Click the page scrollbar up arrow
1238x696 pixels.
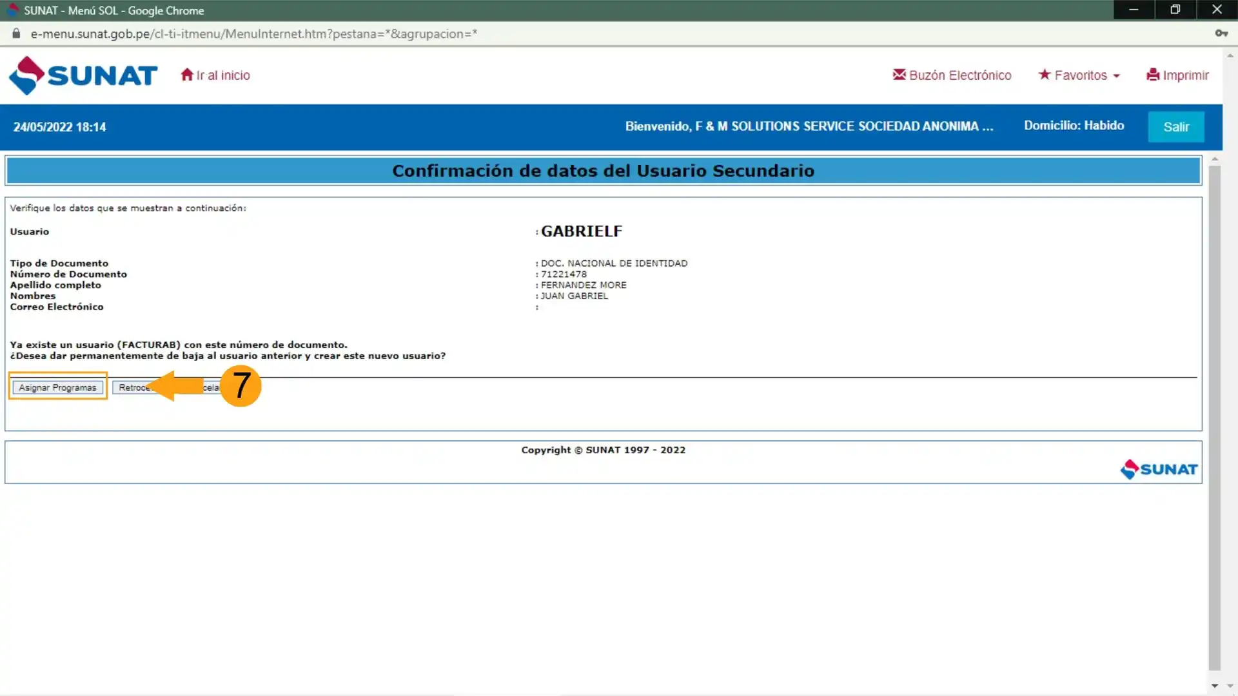1230,56
